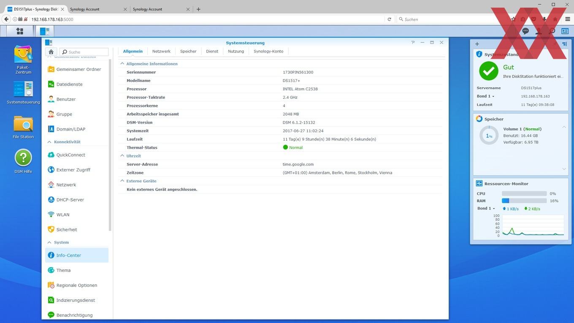Image resolution: width=574 pixels, height=323 pixels.
Task: Open Dateidienste settings
Action: pyautogui.click(x=77, y=84)
